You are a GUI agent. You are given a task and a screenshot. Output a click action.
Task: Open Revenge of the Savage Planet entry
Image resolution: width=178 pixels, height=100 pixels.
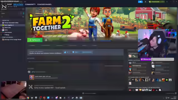[x=13, y=39]
